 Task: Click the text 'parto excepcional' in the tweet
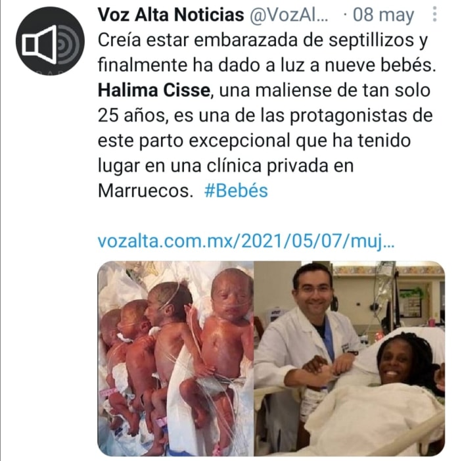tap(214, 141)
